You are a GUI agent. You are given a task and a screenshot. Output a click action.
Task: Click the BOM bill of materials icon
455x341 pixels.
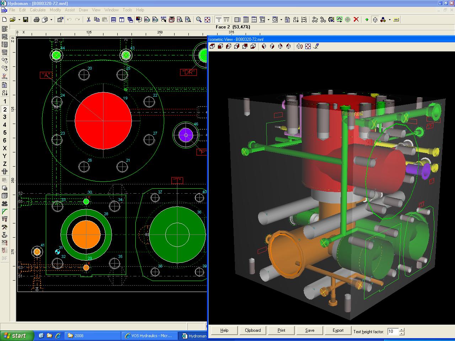tap(164, 20)
